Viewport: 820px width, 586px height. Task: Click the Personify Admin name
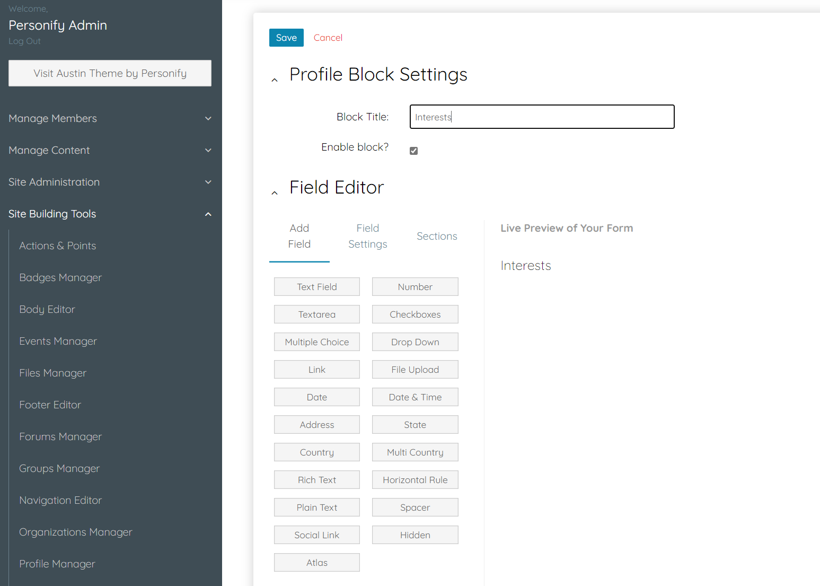(58, 25)
